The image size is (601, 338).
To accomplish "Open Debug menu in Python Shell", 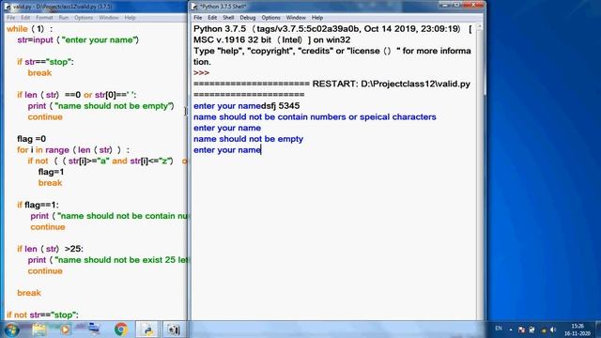I will (x=248, y=18).
